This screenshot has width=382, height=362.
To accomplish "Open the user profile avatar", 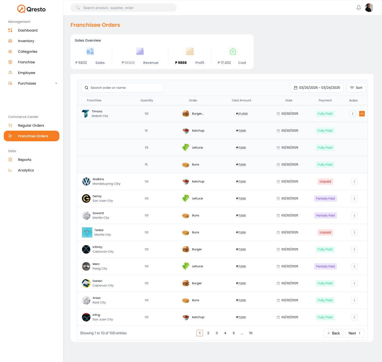I will point(369,8).
